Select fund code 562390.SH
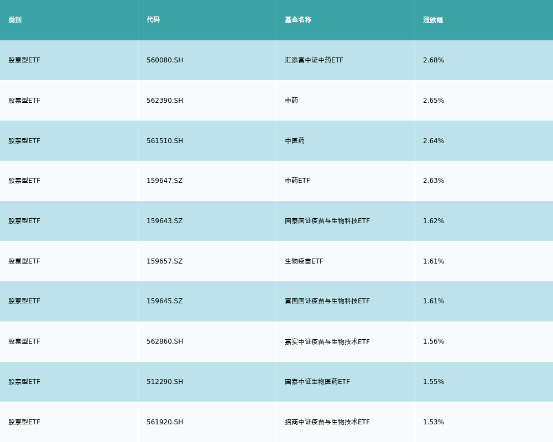The height and width of the screenshot is (442, 553). (x=165, y=101)
